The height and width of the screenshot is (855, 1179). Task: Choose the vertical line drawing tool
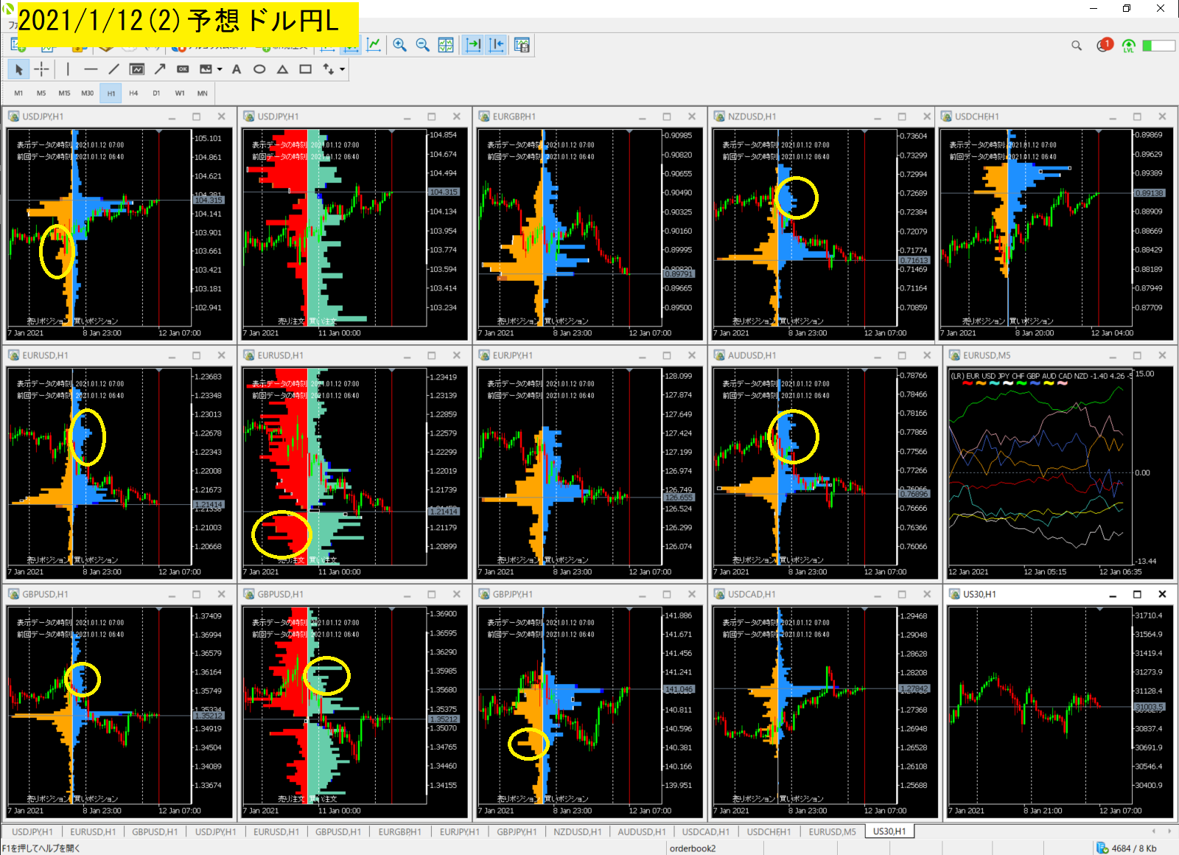pos(68,69)
